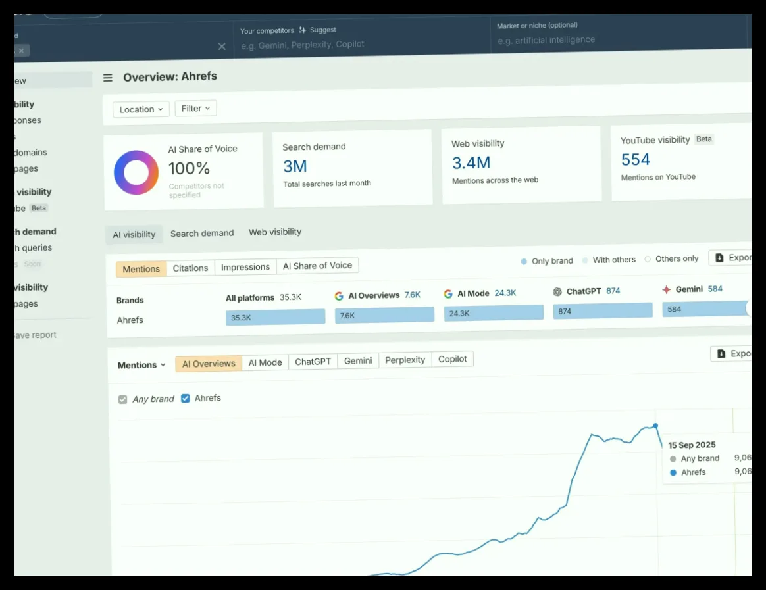Click the AI Share of Voice donut chart
This screenshot has height=590, width=766.
[136, 172]
